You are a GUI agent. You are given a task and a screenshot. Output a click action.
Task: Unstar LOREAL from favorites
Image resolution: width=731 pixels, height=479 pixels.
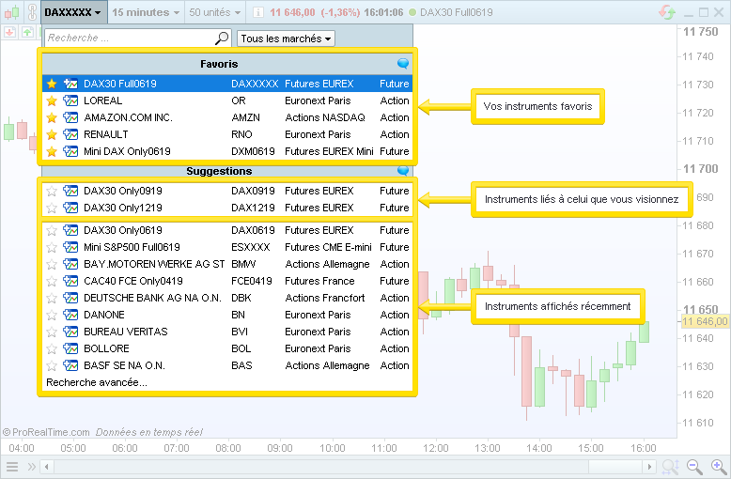coord(52,100)
